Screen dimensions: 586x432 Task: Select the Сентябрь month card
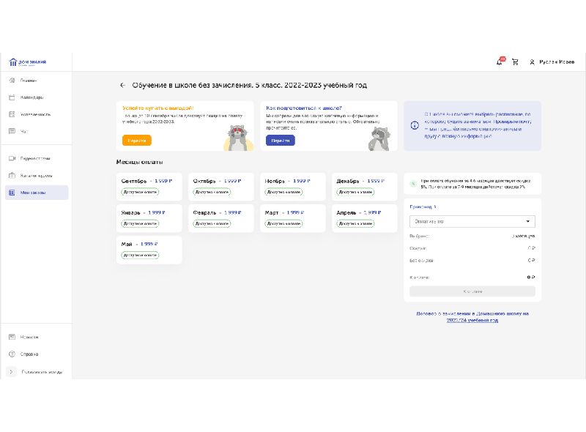pos(149,187)
